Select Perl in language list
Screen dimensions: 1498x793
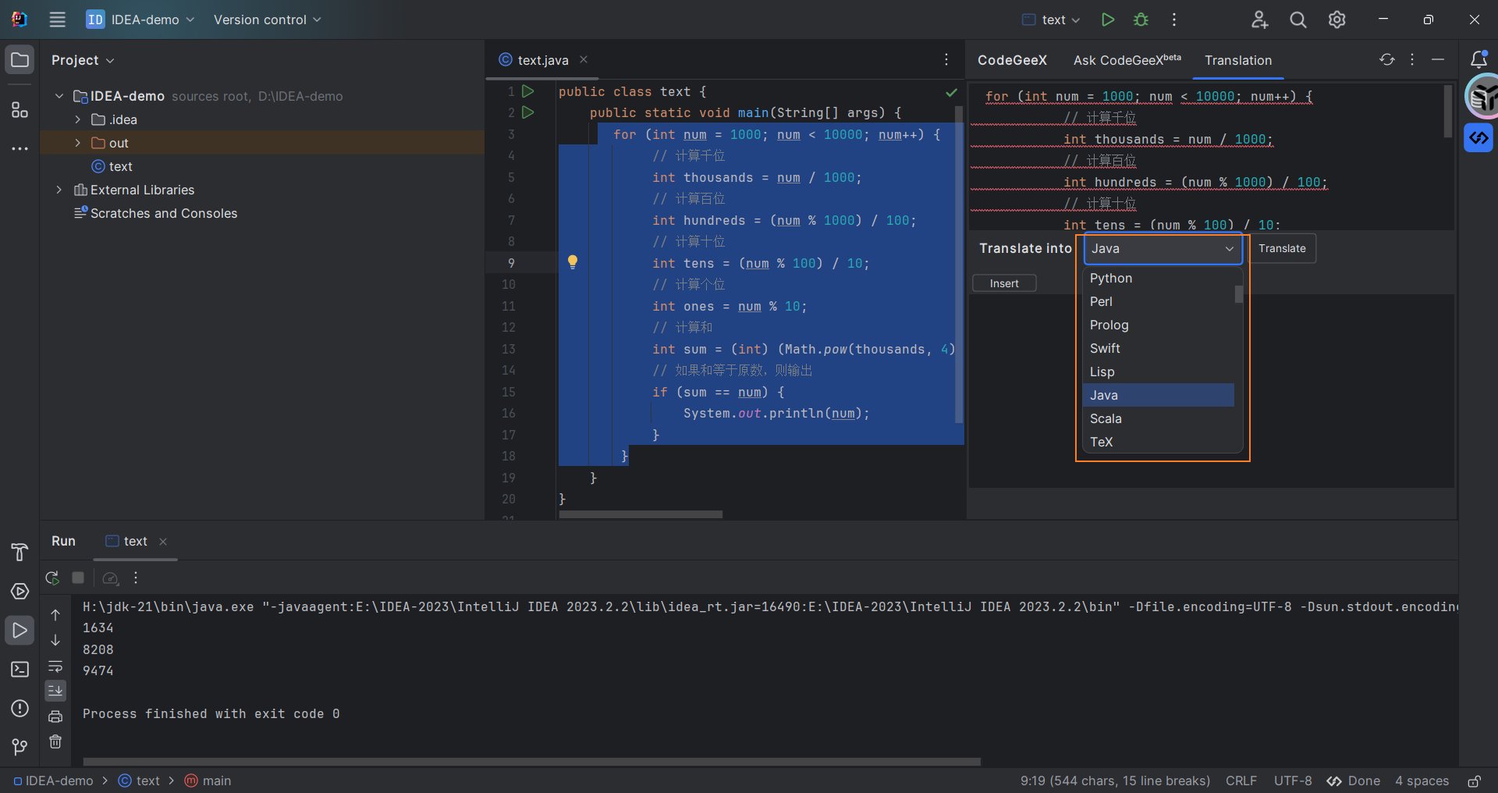[1158, 301]
